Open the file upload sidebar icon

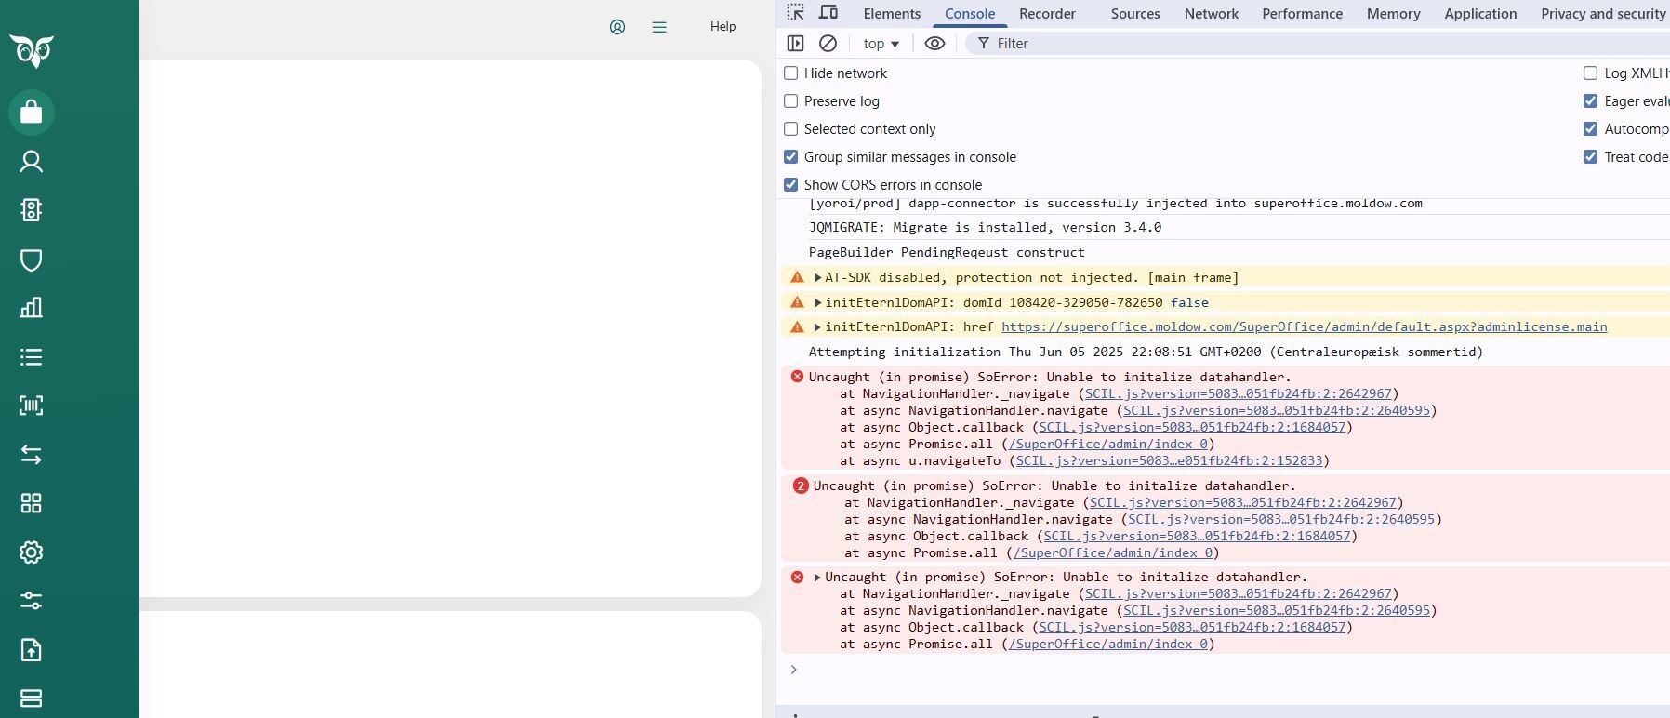32,650
